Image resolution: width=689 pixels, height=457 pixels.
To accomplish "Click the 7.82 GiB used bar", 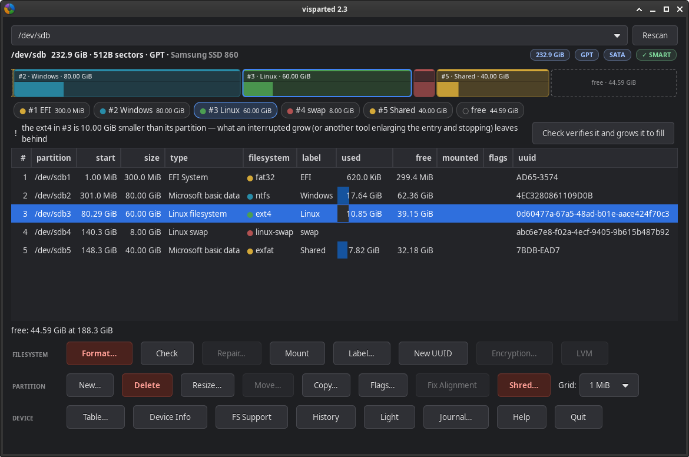I will [342, 250].
